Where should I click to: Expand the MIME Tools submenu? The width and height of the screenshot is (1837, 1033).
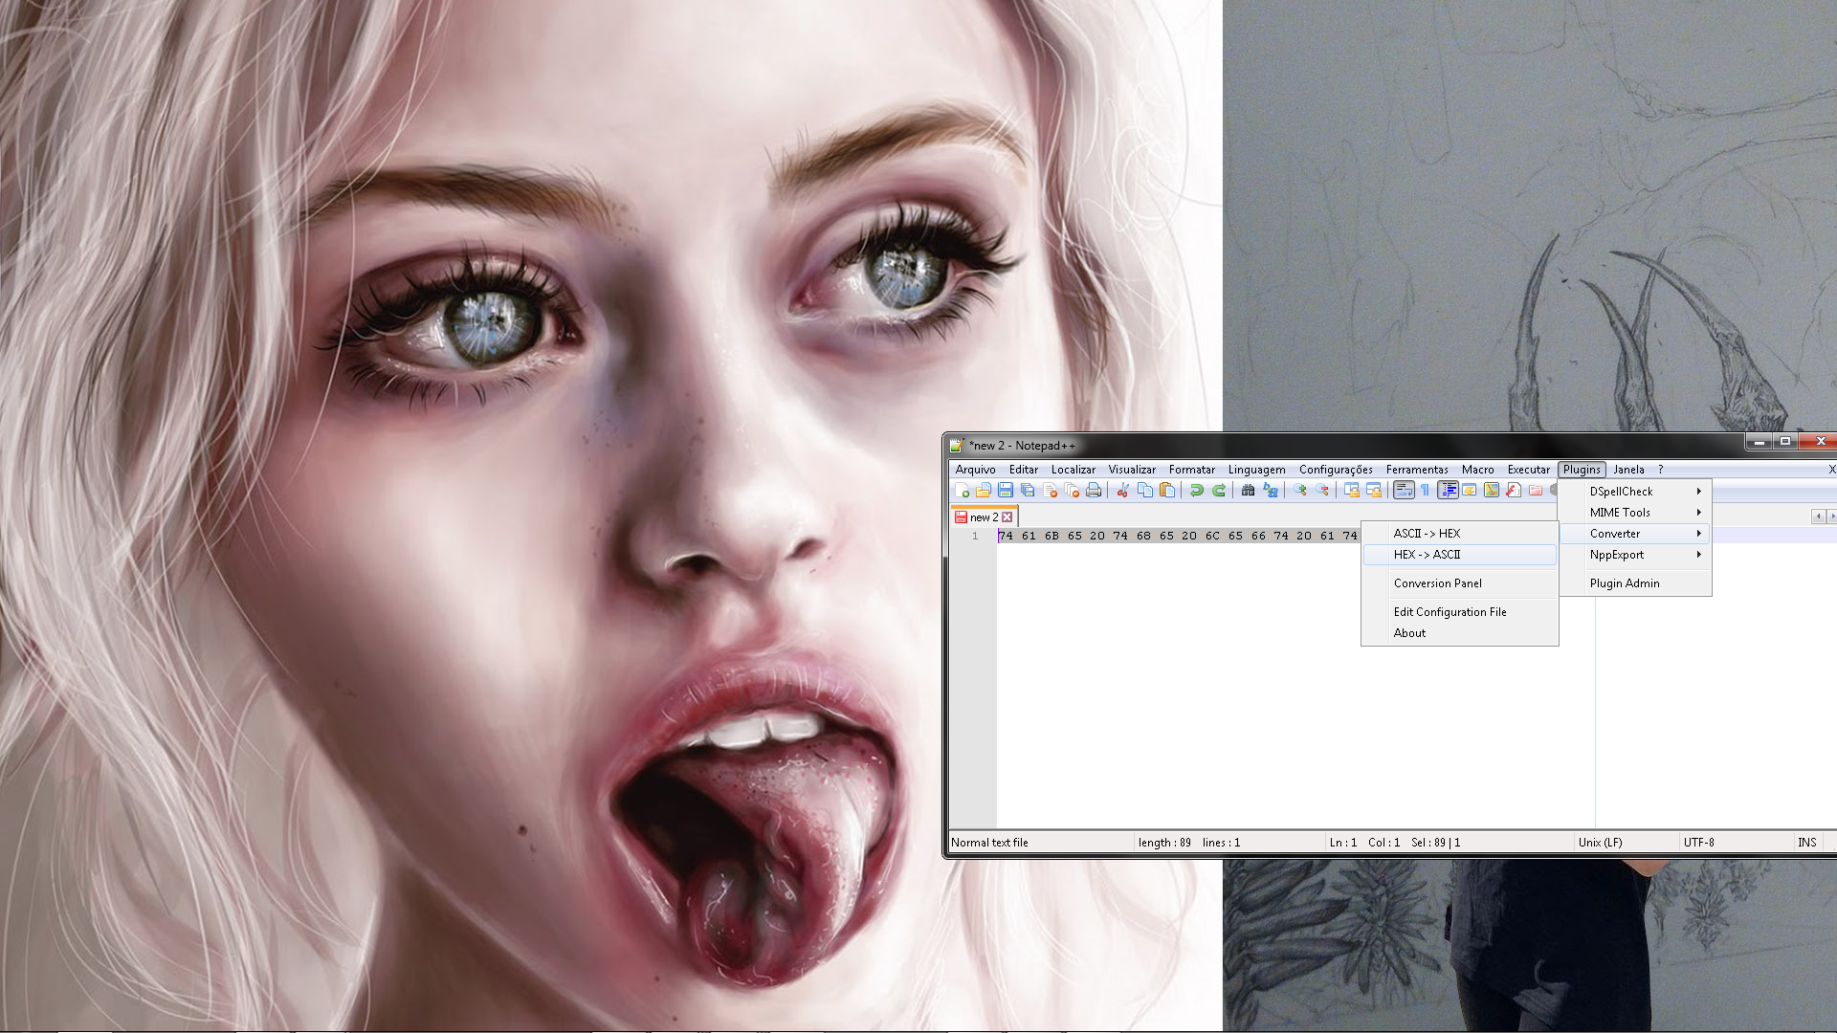pos(1635,513)
